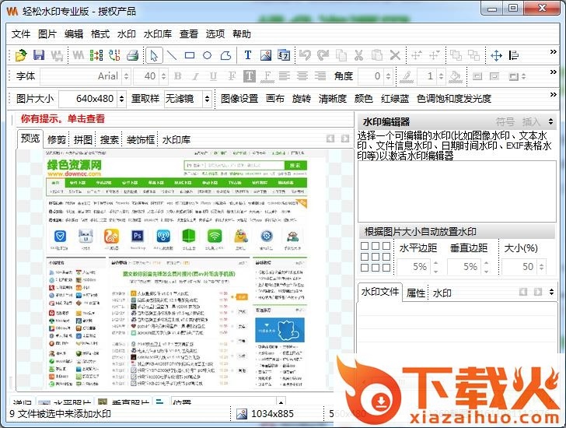This screenshot has width=566, height=428.
Task: Check the middle-left watermark placement box
Action: [x=365, y=257]
